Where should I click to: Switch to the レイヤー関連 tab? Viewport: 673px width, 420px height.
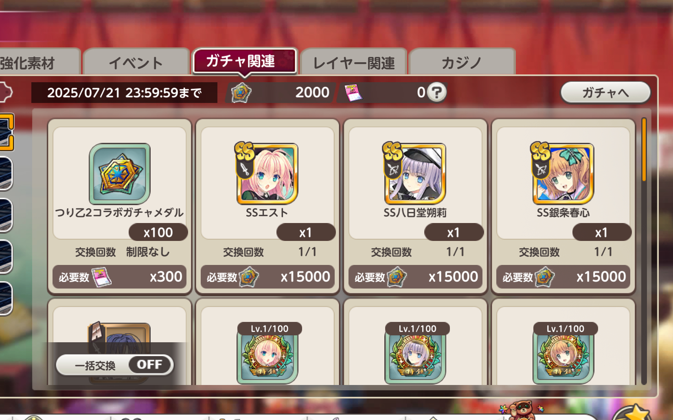pos(354,62)
